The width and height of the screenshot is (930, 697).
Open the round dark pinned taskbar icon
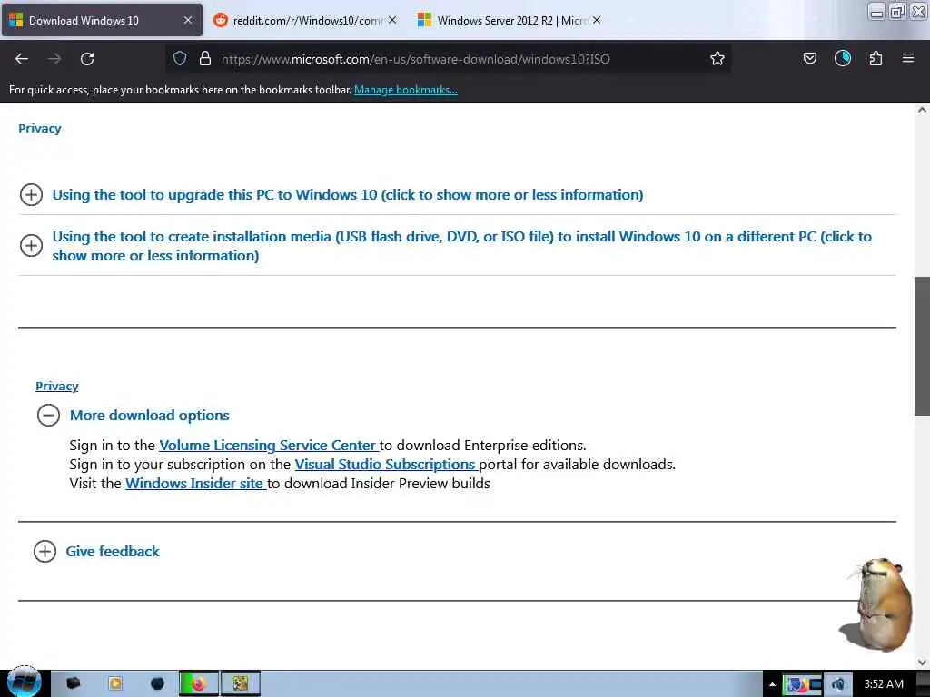[157, 684]
